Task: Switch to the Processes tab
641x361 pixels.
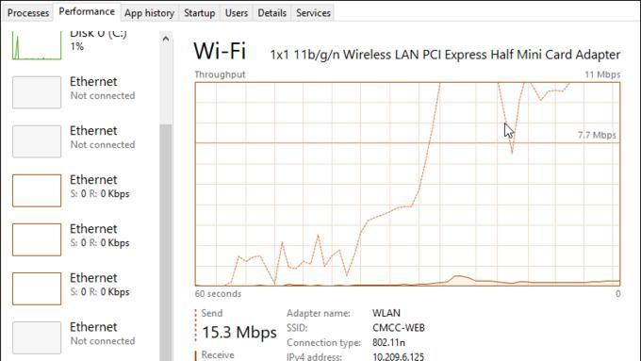Action: click(x=28, y=13)
